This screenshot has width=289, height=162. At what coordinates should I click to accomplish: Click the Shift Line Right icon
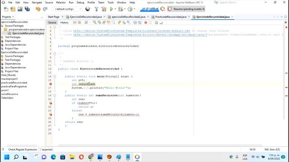tap(140, 22)
